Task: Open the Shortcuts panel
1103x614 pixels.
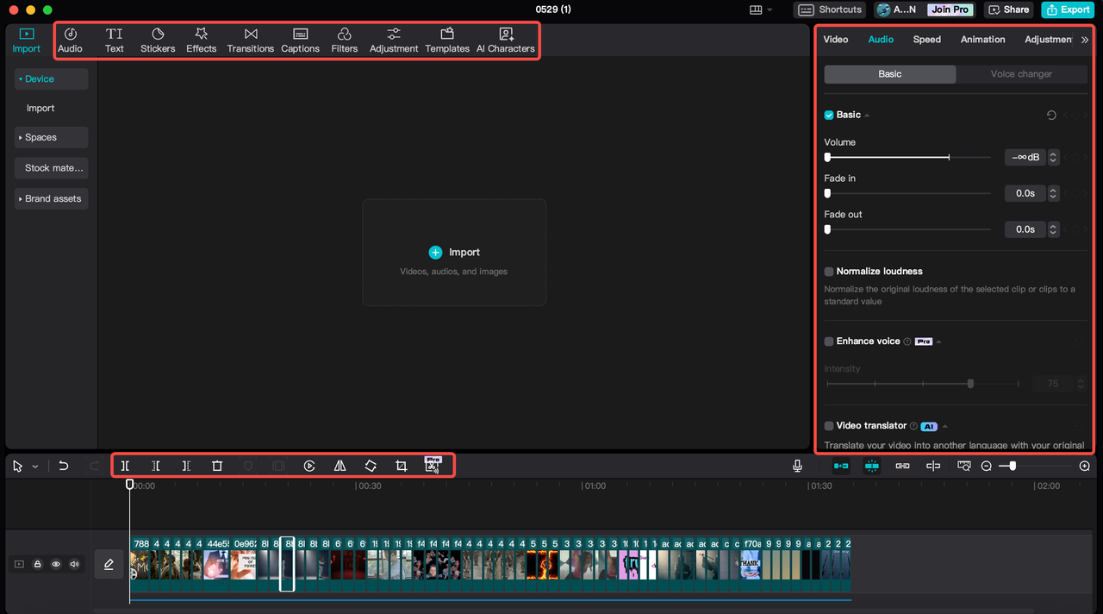Action: tap(831, 9)
